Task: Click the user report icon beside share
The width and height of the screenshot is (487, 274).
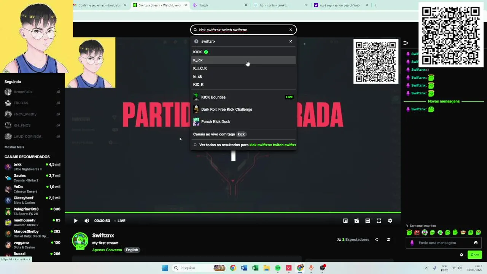Action: pos(388,240)
